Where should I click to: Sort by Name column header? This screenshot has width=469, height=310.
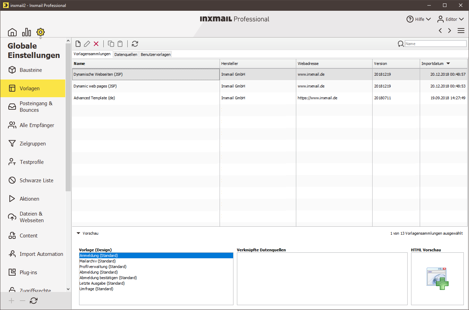tap(146, 64)
